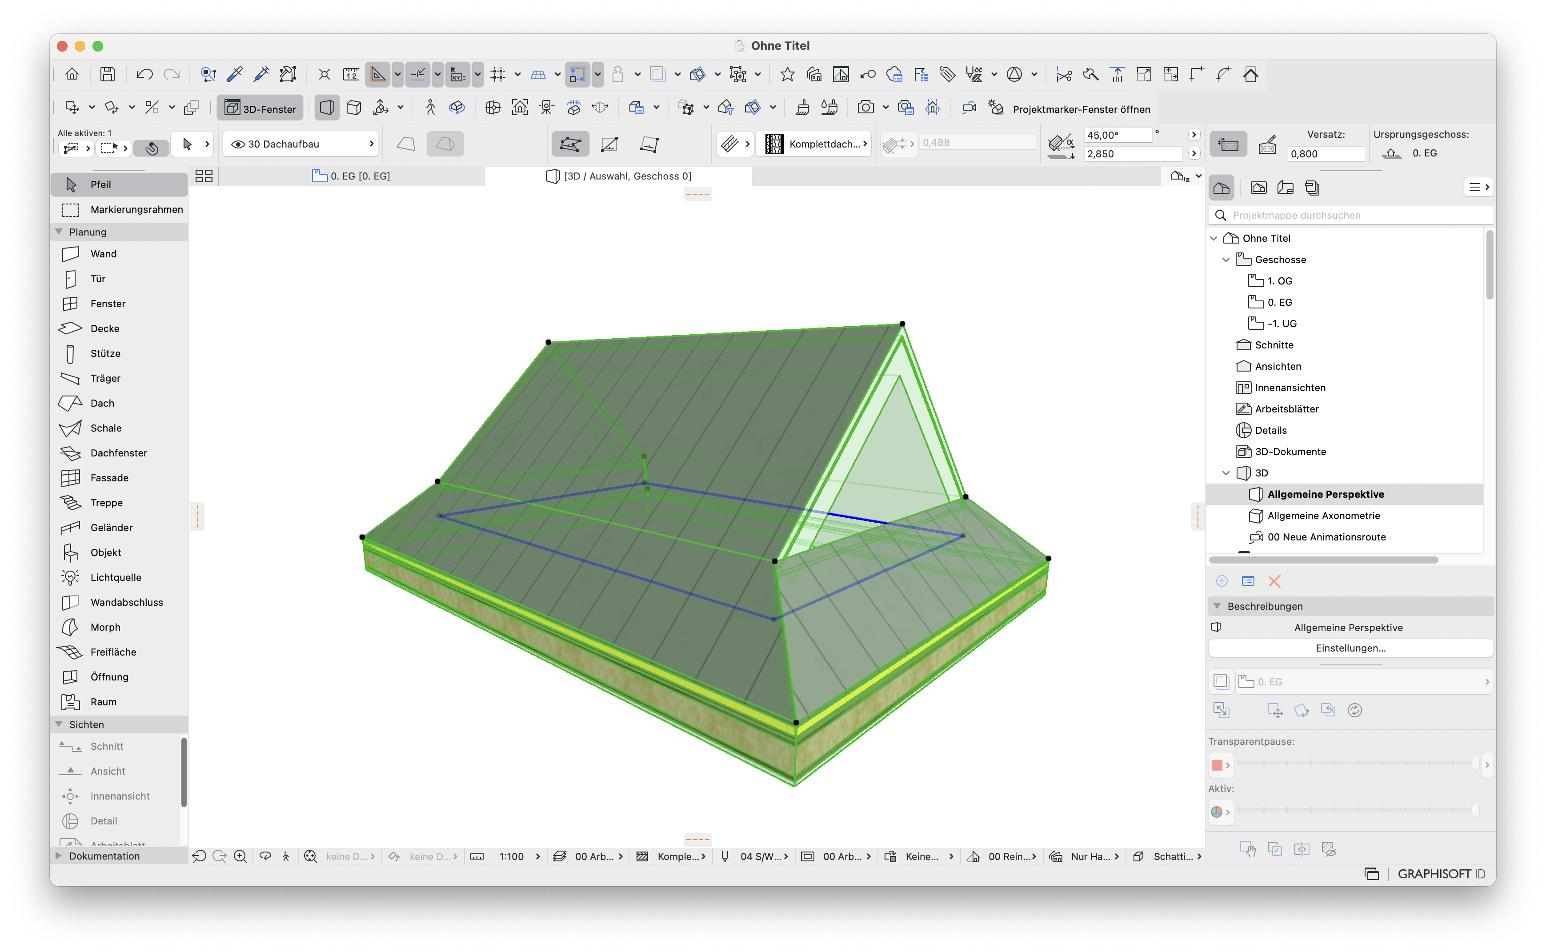1546x952 pixels.
Task: Select the Dach tool
Action: coord(119,403)
